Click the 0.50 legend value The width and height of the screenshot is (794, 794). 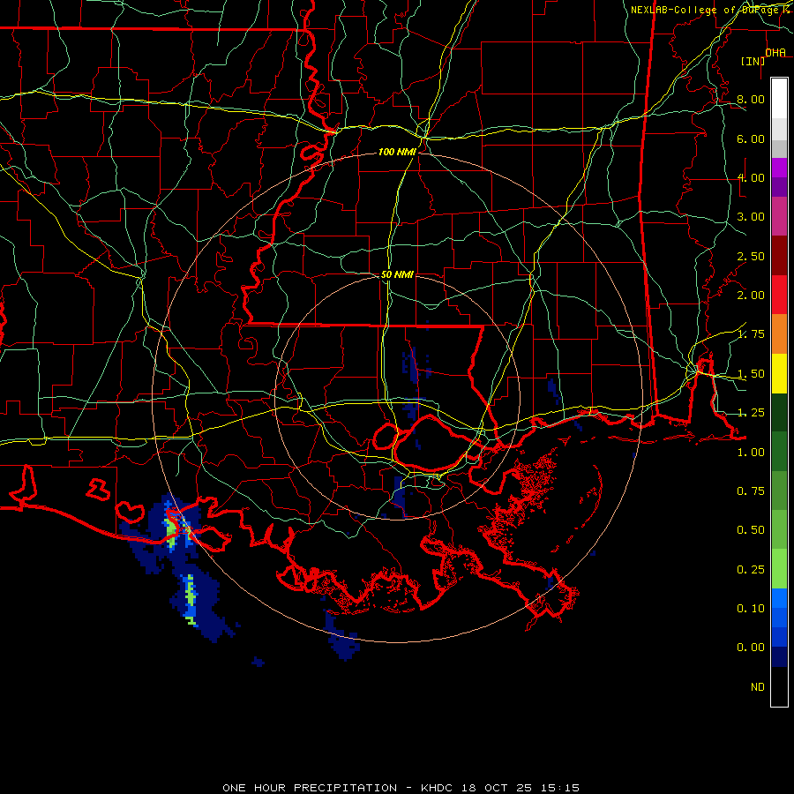(x=751, y=530)
